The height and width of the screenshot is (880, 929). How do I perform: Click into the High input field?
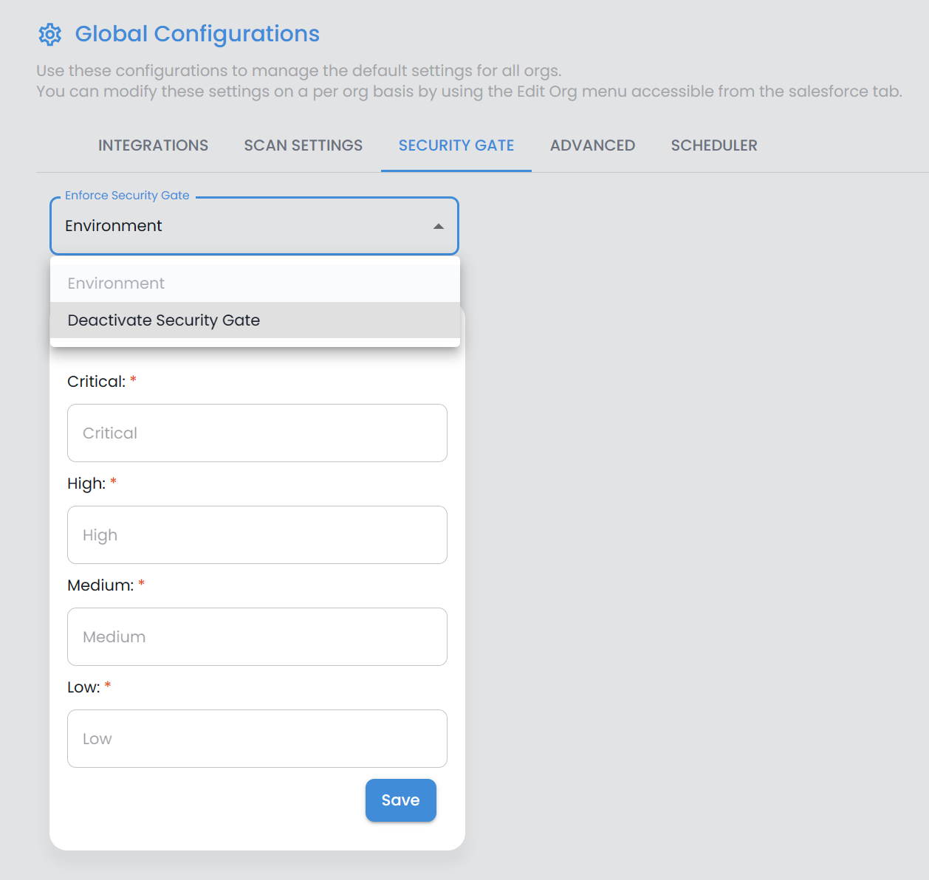[x=257, y=535]
